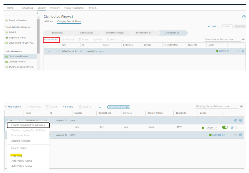This screenshot has height=173, width=249.
Task: Open the top toolbar's three-dots more options
Action: point(123,40)
